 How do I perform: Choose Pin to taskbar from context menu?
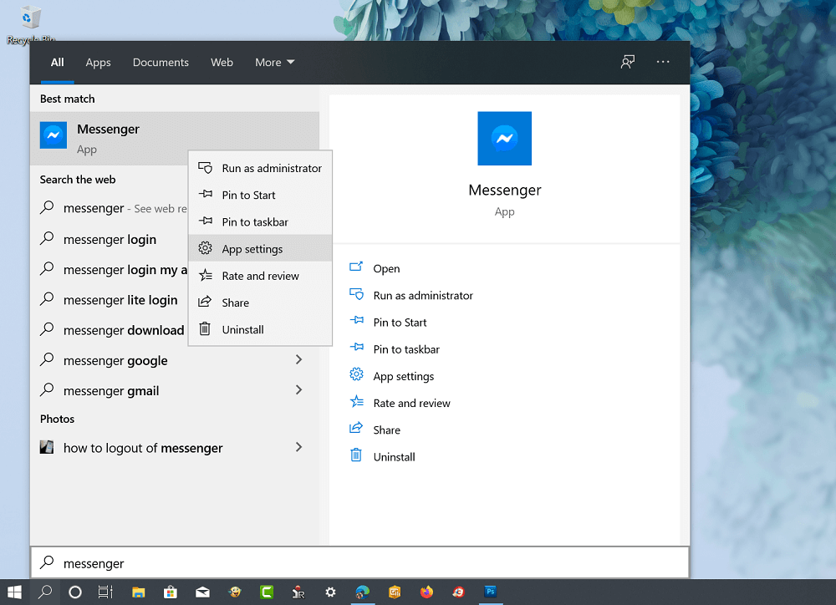[260, 221]
